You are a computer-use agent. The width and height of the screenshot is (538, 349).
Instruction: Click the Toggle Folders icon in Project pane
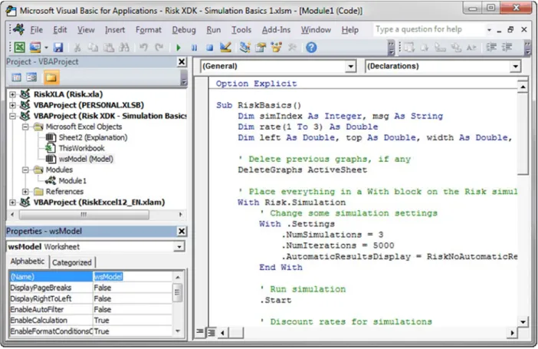pos(51,77)
